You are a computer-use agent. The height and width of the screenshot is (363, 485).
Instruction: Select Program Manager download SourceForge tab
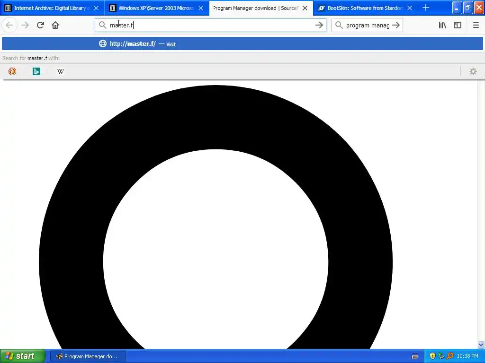point(261,8)
